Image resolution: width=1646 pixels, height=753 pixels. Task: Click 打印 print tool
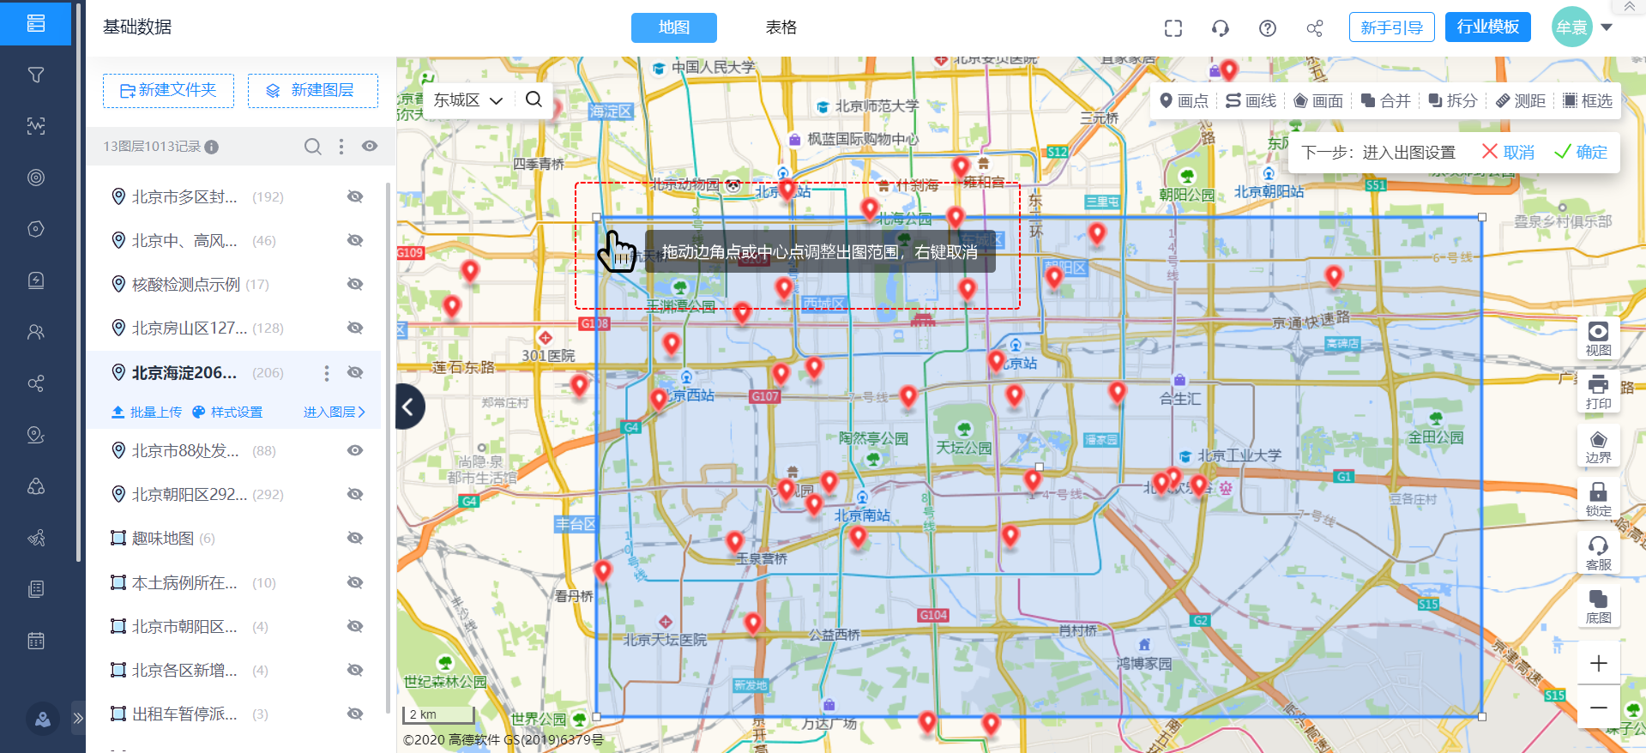(x=1599, y=392)
